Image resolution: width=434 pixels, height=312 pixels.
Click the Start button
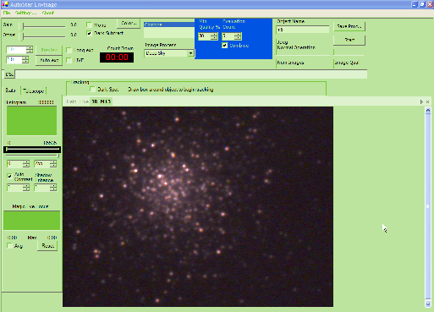click(349, 40)
